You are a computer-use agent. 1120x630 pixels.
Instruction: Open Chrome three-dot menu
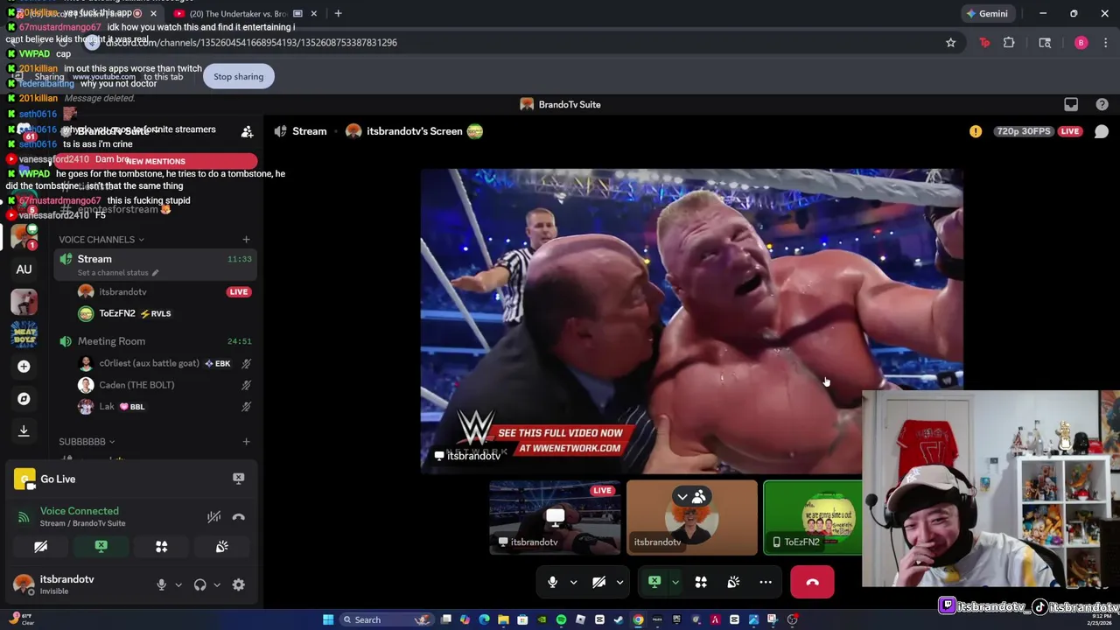pos(1106,43)
